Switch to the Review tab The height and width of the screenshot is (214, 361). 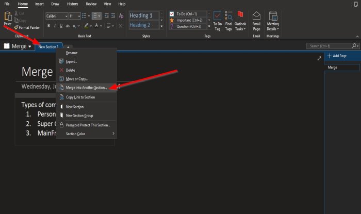pyautogui.click(x=91, y=4)
